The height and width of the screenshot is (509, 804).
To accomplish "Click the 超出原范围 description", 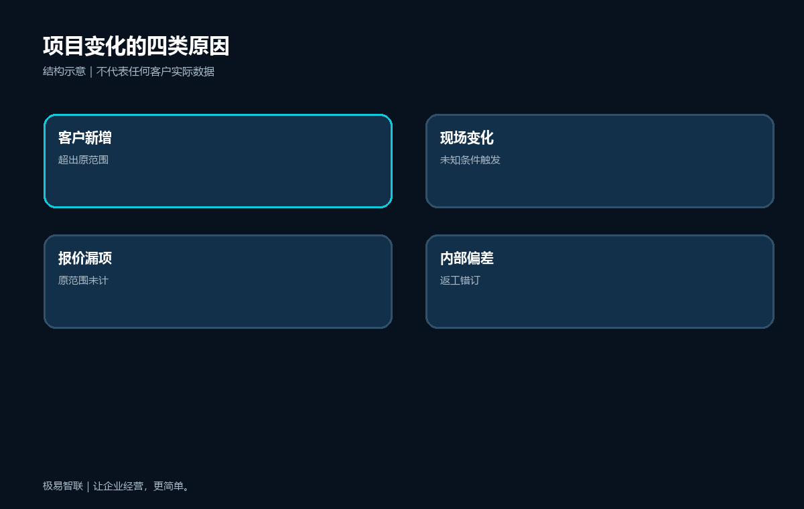I will [x=83, y=160].
